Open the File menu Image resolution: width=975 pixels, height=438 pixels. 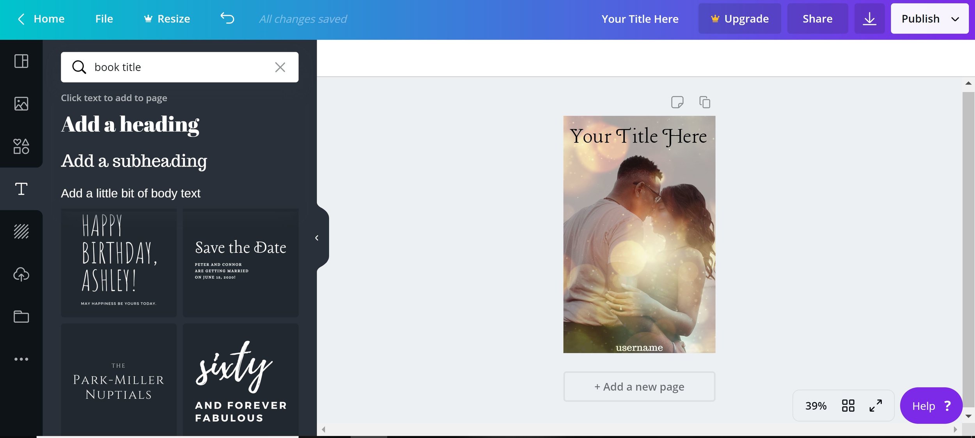[x=104, y=19]
